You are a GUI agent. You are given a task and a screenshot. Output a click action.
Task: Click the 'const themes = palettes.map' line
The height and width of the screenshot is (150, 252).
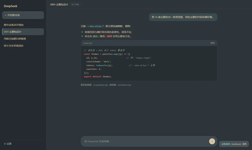[107, 54]
